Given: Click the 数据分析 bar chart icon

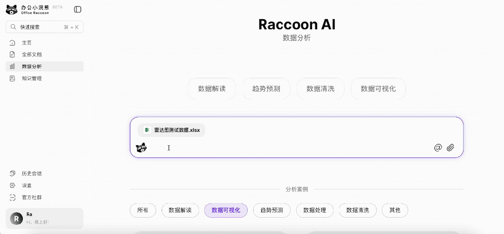Looking at the screenshot, I should click(12, 66).
